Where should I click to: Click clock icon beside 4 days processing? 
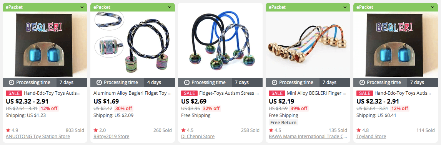click(x=99, y=82)
